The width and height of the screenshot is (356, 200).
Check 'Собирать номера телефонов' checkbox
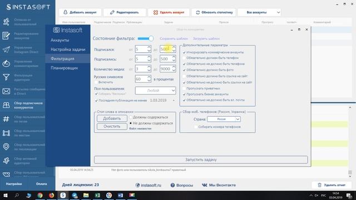(196, 127)
